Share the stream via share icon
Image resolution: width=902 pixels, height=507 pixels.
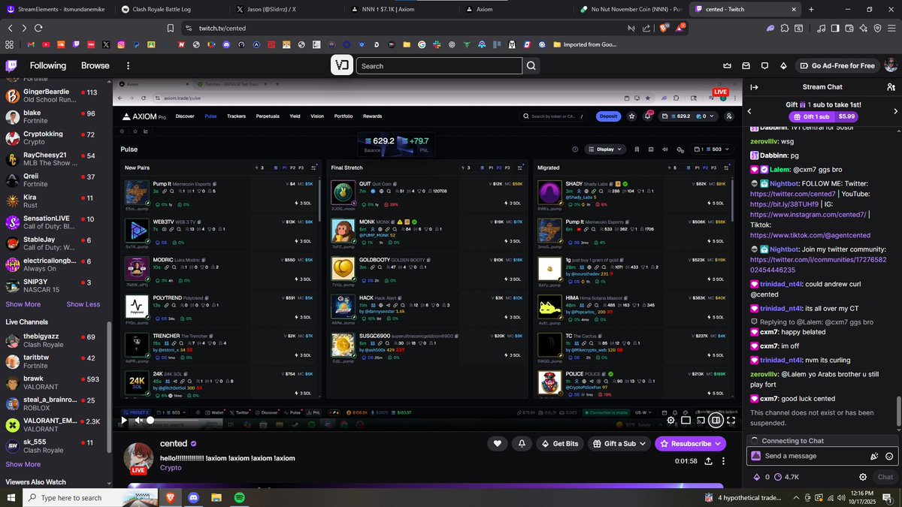click(708, 461)
